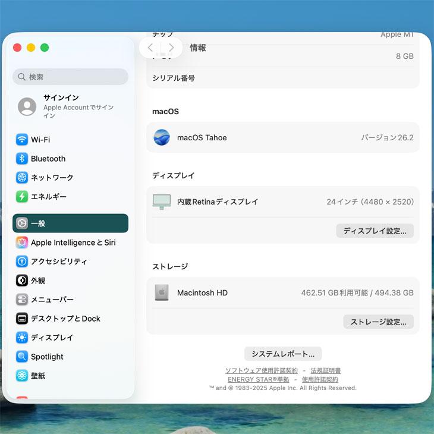The image size is (434, 434).
Task: Open Spotlight magnifier icon in sidebar
Action: pos(22,357)
